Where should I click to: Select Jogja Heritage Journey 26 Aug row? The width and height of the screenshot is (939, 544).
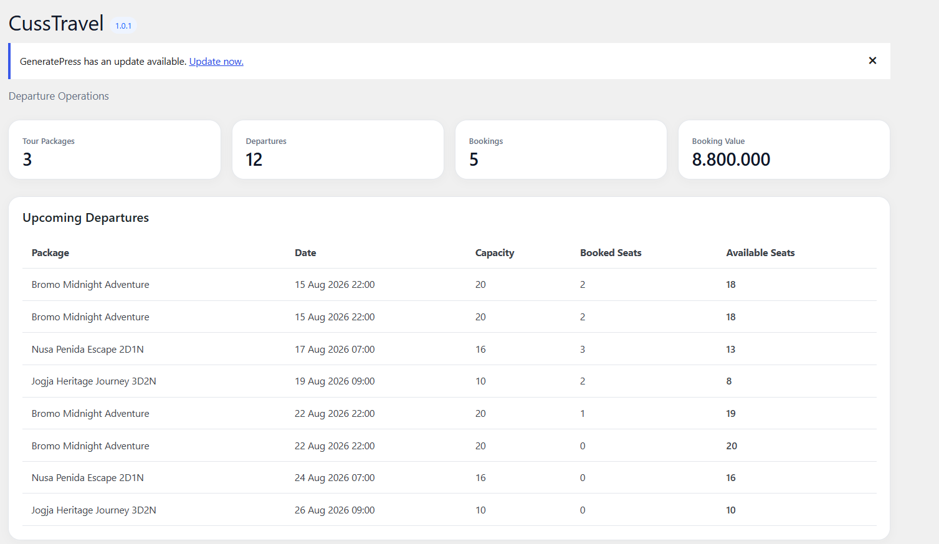point(449,510)
